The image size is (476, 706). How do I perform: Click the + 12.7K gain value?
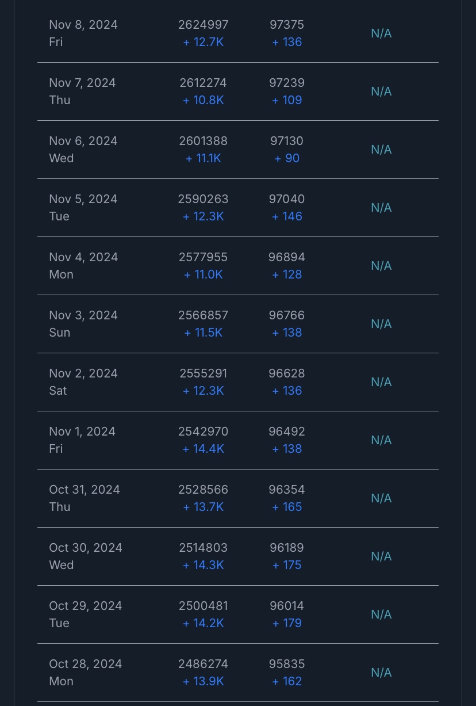[203, 42]
